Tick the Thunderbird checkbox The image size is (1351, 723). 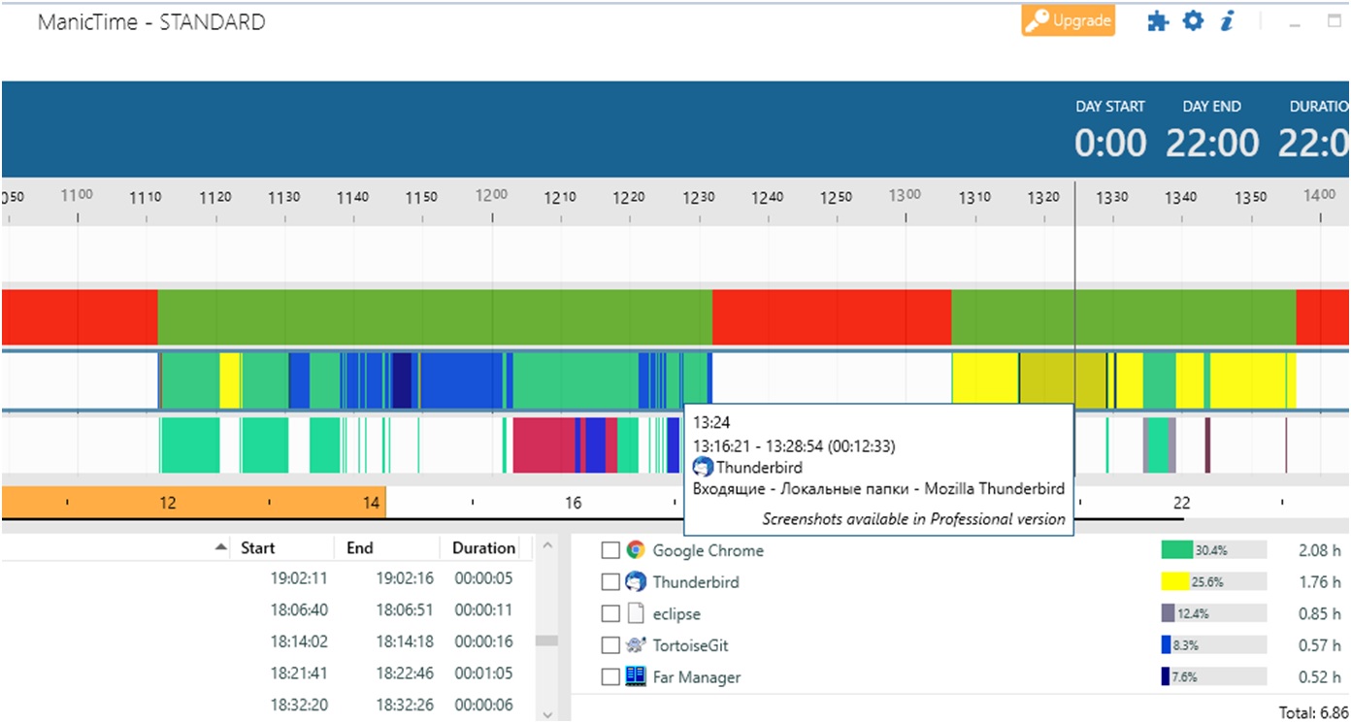click(x=610, y=582)
